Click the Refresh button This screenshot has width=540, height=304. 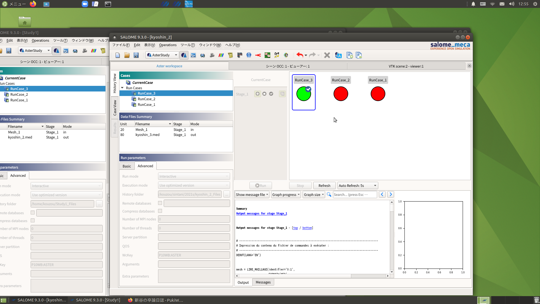[x=324, y=186]
